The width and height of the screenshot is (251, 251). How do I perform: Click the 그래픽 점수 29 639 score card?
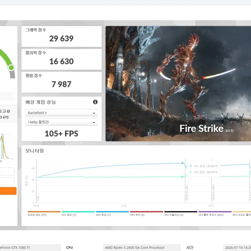tap(61, 36)
